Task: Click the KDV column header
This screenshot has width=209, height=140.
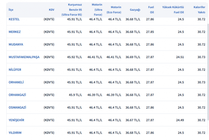Action: point(52,10)
